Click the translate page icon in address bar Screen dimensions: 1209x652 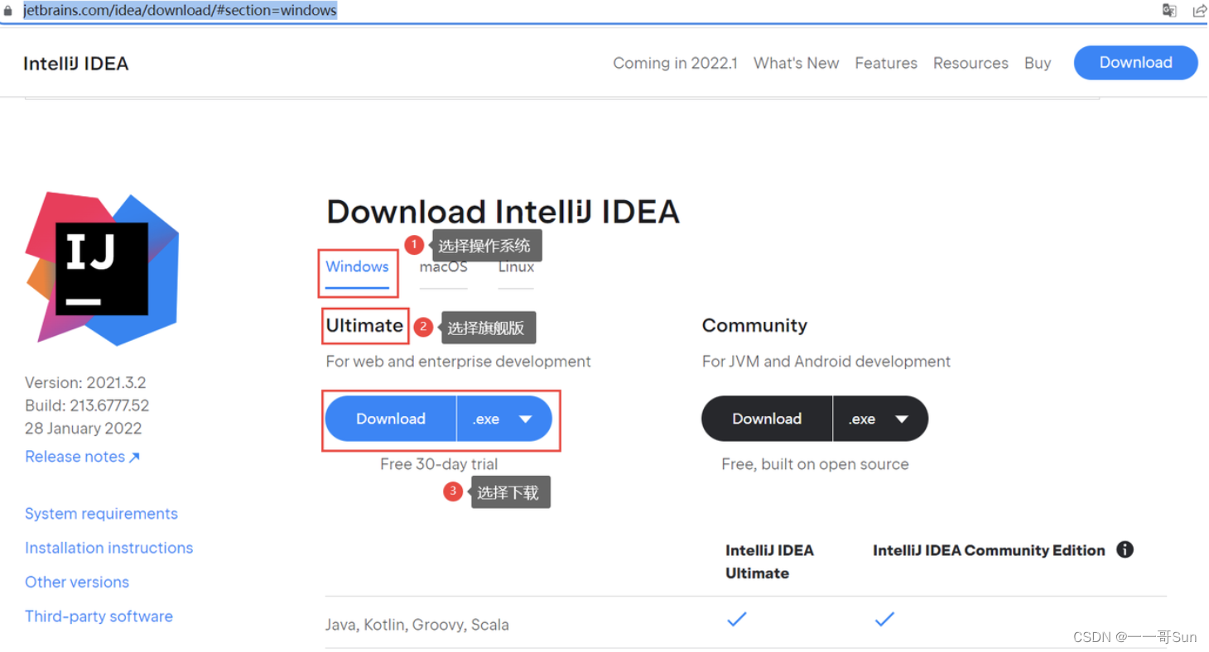1169,11
